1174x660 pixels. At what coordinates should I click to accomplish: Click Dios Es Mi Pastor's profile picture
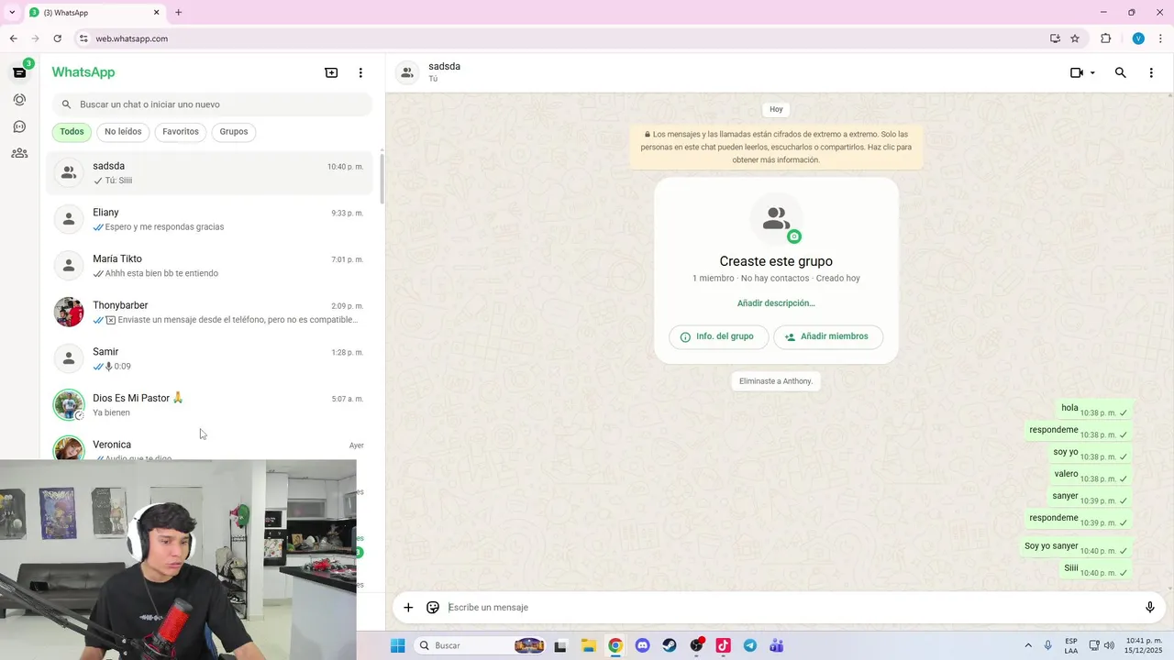pyautogui.click(x=69, y=404)
